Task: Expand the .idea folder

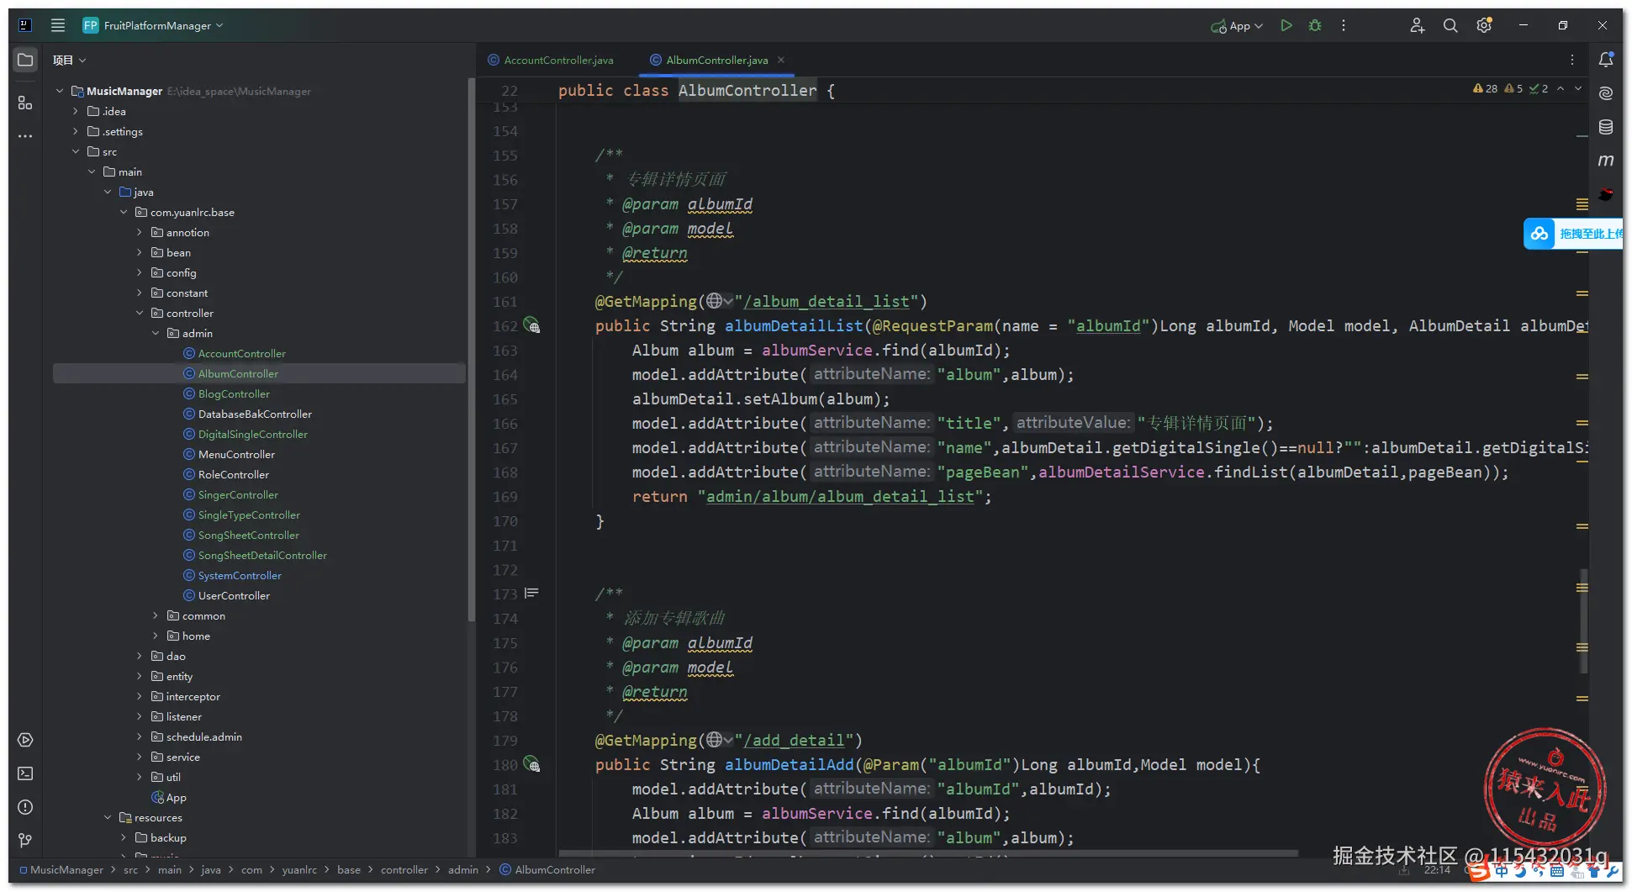Action: (x=76, y=111)
